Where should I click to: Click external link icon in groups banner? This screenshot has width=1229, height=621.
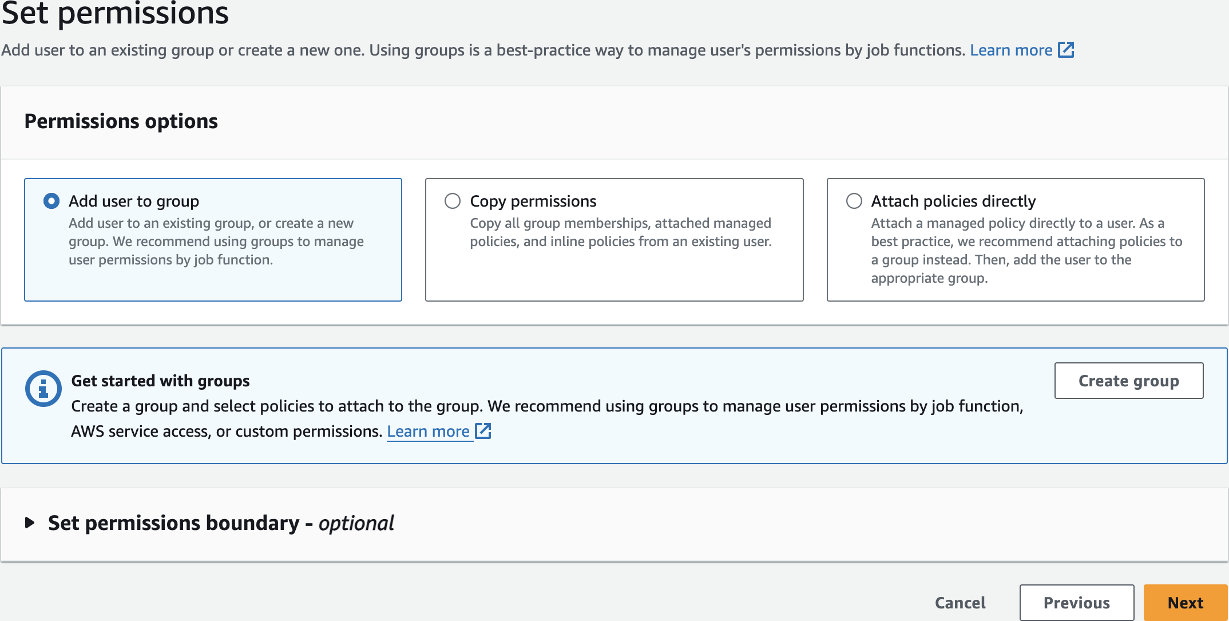coord(483,431)
